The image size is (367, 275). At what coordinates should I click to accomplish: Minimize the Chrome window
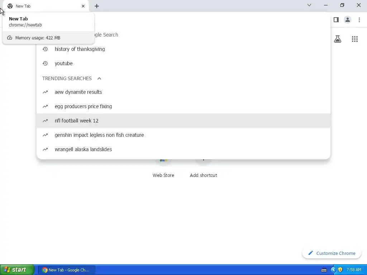click(x=325, y=5)
